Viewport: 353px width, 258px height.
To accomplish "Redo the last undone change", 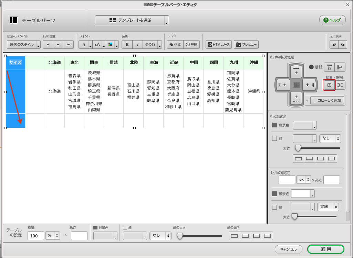I will tap(343, 44).
